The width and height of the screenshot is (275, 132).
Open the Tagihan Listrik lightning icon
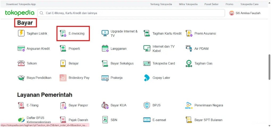[21, 33]
